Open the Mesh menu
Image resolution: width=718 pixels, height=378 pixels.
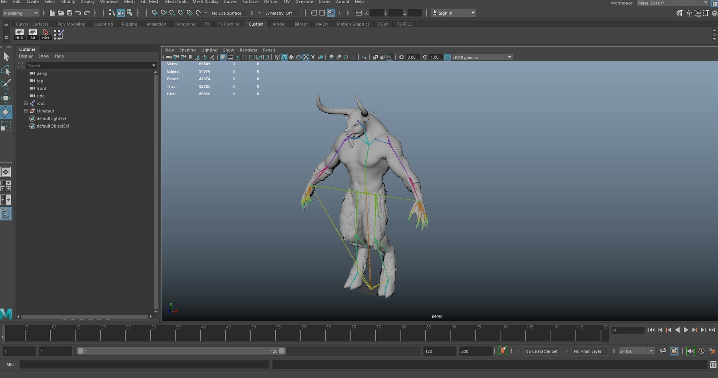coord(130,2)
